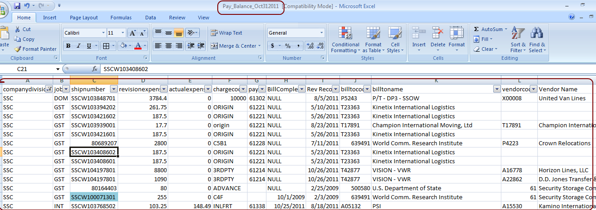Open the Font dialog launcher
This screenshot has width=596, height=210.
pos(145,58)
